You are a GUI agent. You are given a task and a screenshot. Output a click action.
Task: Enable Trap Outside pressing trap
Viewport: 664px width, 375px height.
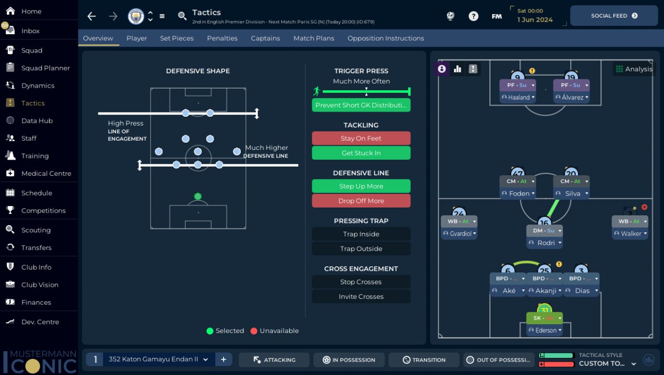point(361,248)
